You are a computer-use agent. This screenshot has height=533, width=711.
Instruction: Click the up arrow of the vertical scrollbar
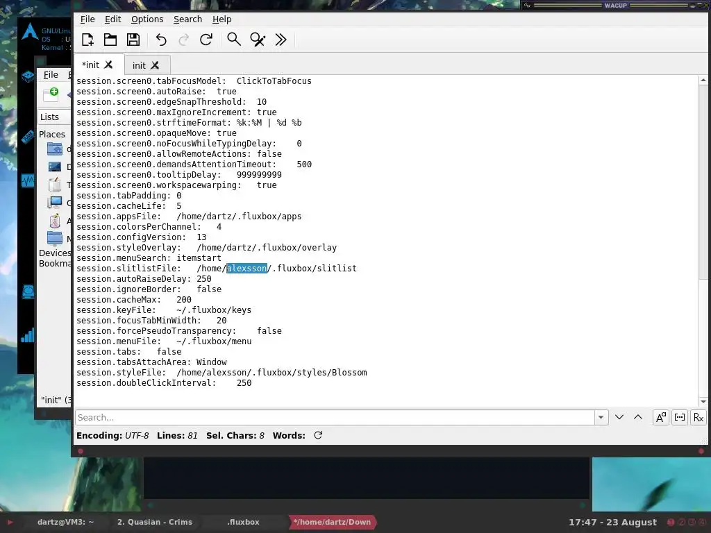(x=703, y=81)
